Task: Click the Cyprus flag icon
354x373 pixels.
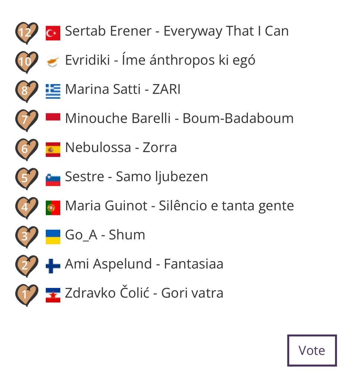Action: point(53,62)
